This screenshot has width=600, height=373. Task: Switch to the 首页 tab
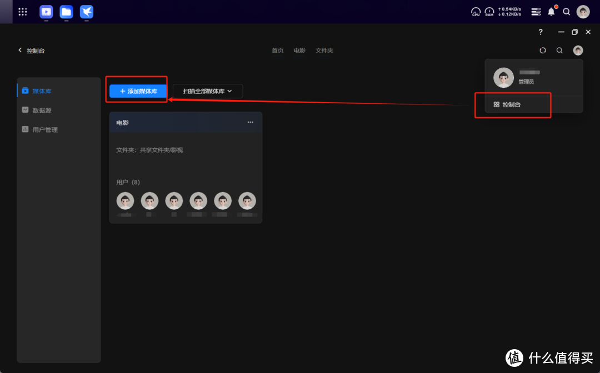point(277,50)
